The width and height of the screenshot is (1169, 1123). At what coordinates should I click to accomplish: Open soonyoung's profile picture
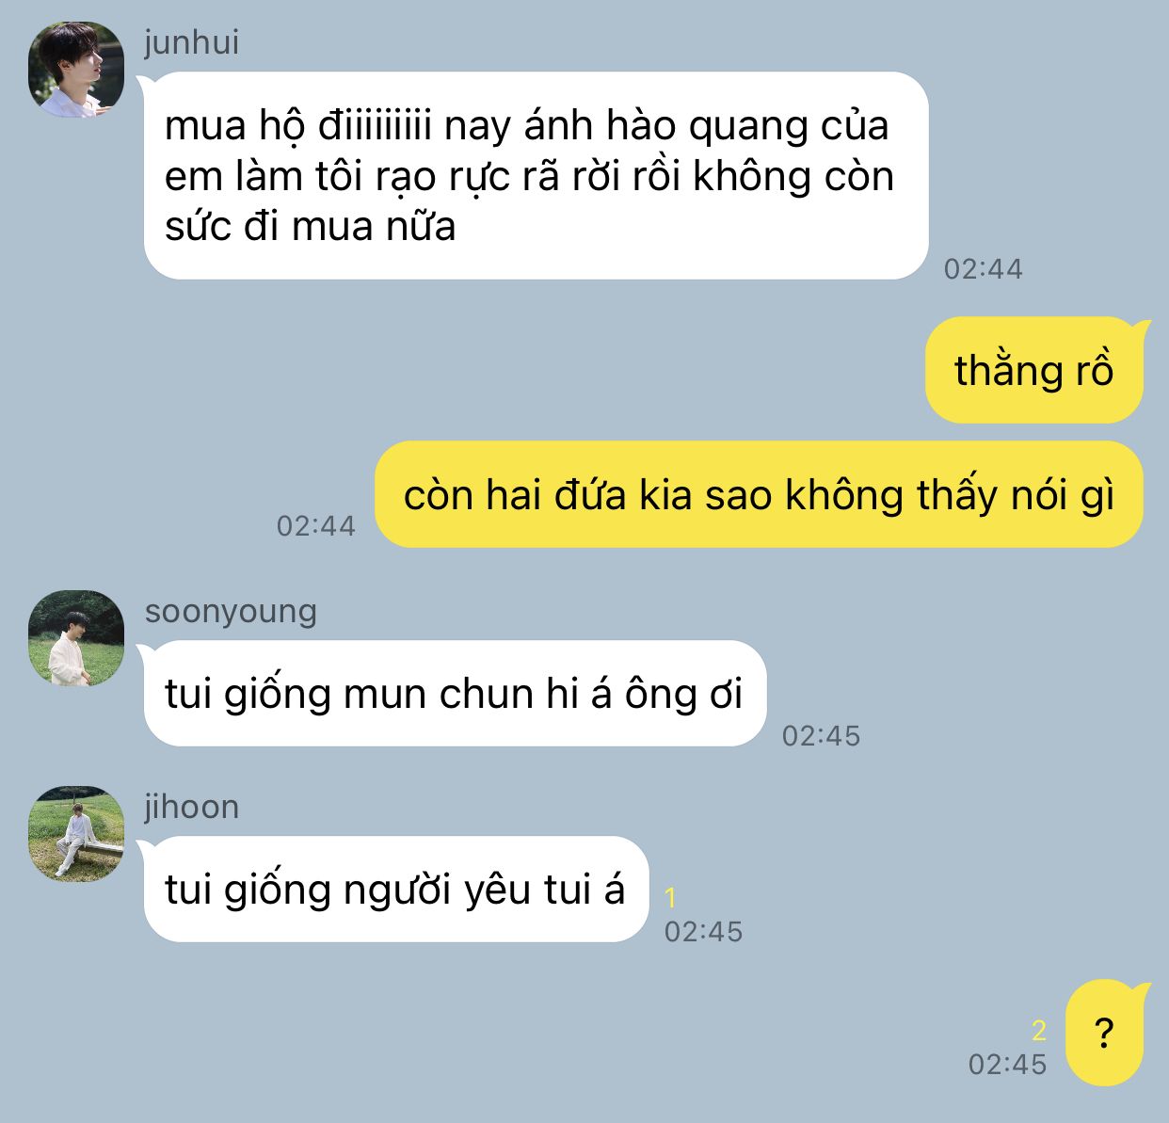(76, 637)
